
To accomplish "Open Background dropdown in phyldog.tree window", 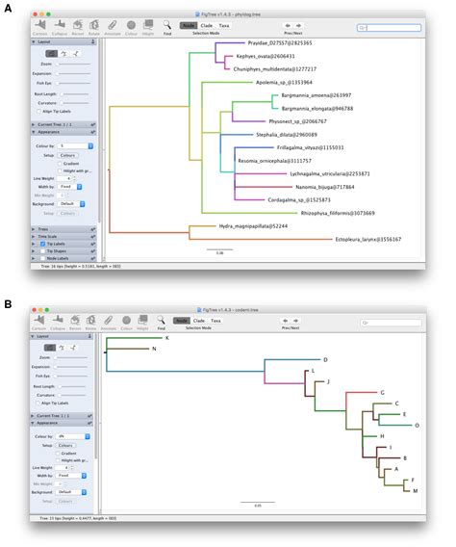I will pos(71,204).
